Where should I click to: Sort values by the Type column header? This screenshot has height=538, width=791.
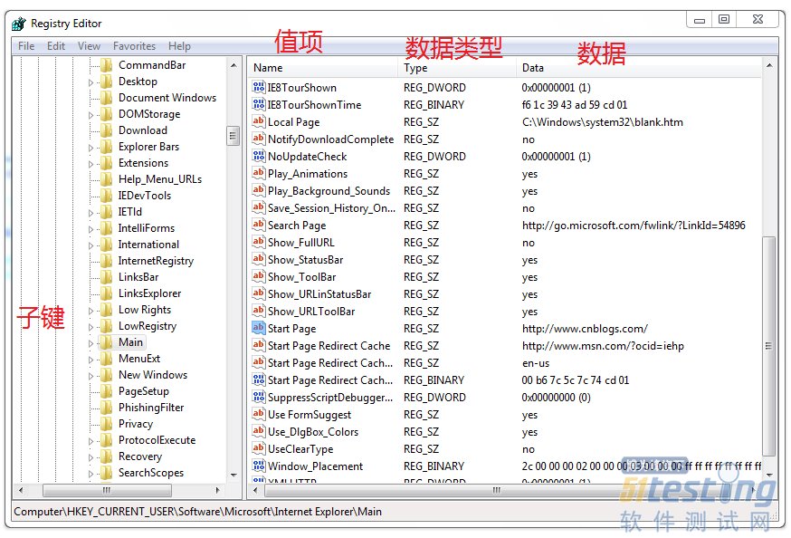(458, 68)
